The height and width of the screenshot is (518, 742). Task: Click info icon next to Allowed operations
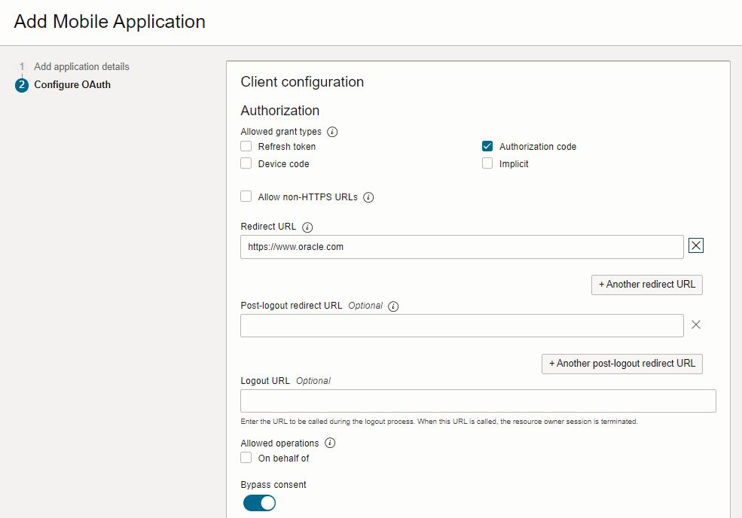pos(330,443)
